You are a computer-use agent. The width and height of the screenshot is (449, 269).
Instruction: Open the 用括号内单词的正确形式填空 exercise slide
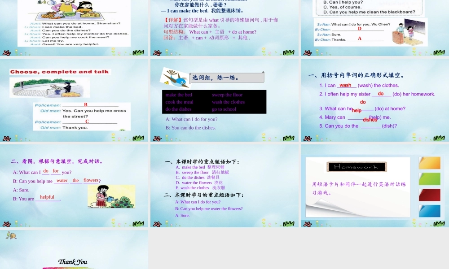click(x=375, y=100)
